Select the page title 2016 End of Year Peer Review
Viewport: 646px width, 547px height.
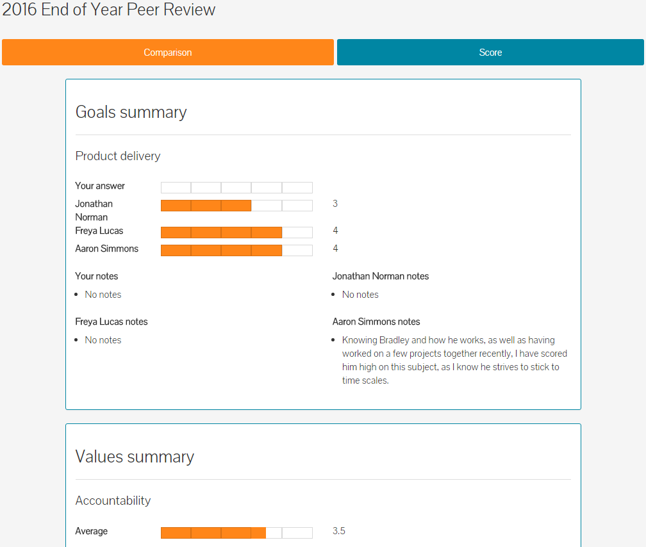[109, 10]
